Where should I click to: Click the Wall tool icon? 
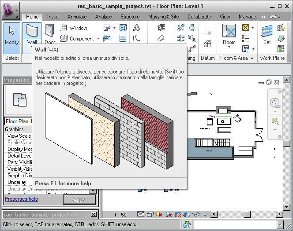pos(32,30)
